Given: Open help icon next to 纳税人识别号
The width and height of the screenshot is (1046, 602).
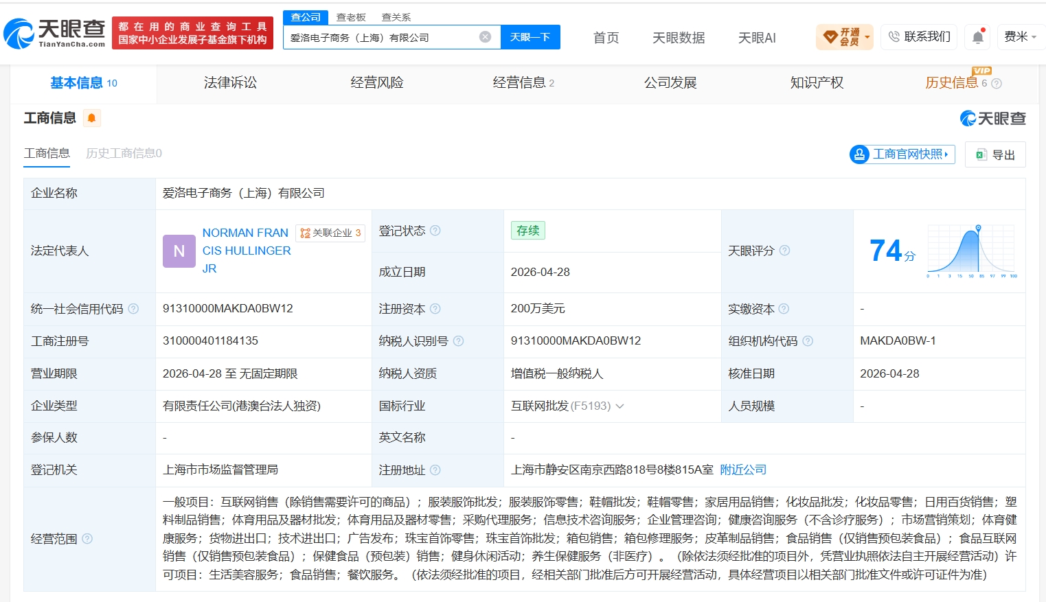Looking at the screenshot, I should coord(458,341).
